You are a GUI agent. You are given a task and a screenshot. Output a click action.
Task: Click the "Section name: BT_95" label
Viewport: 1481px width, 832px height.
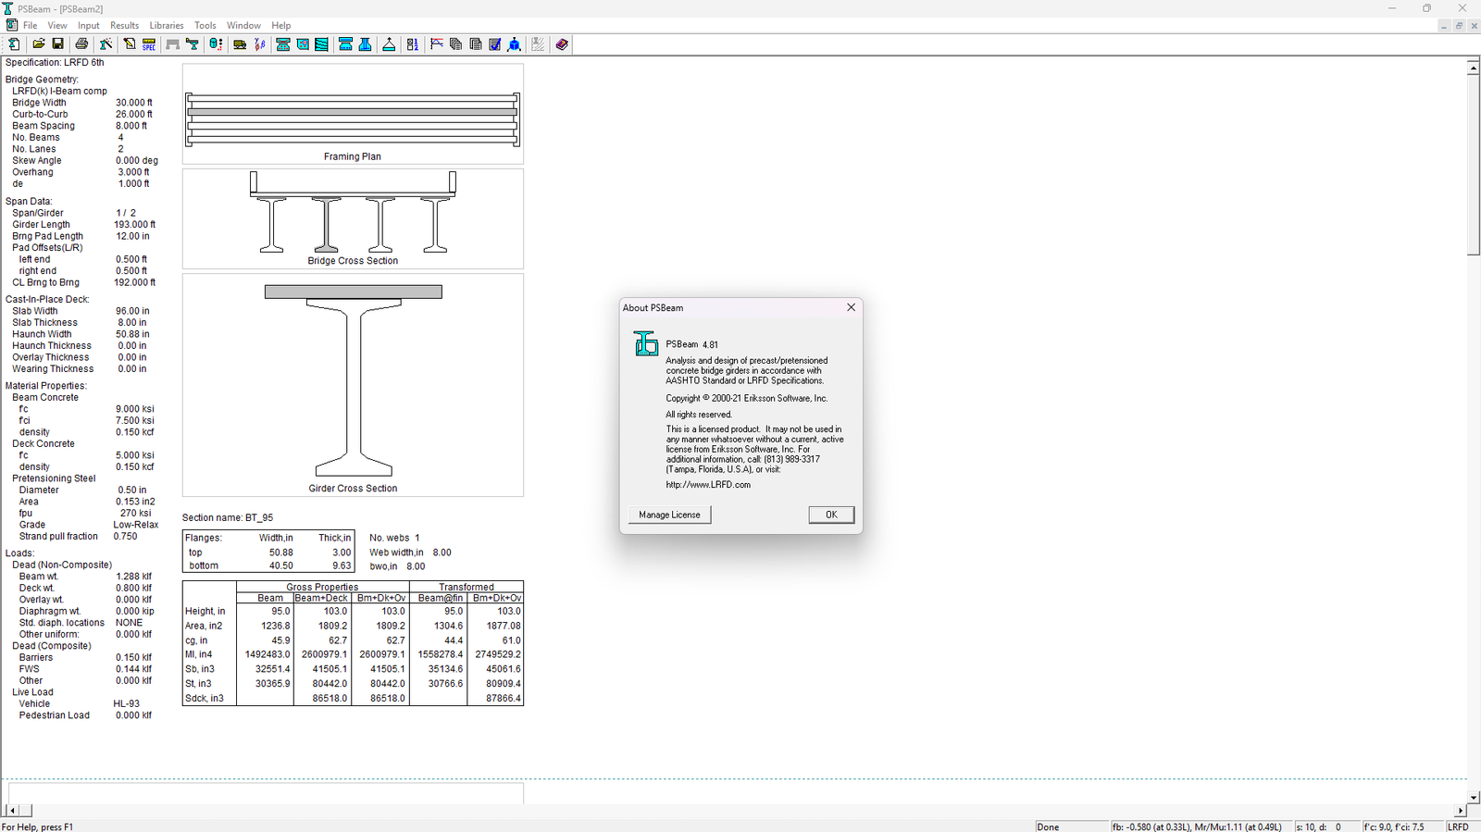point(228,517)
